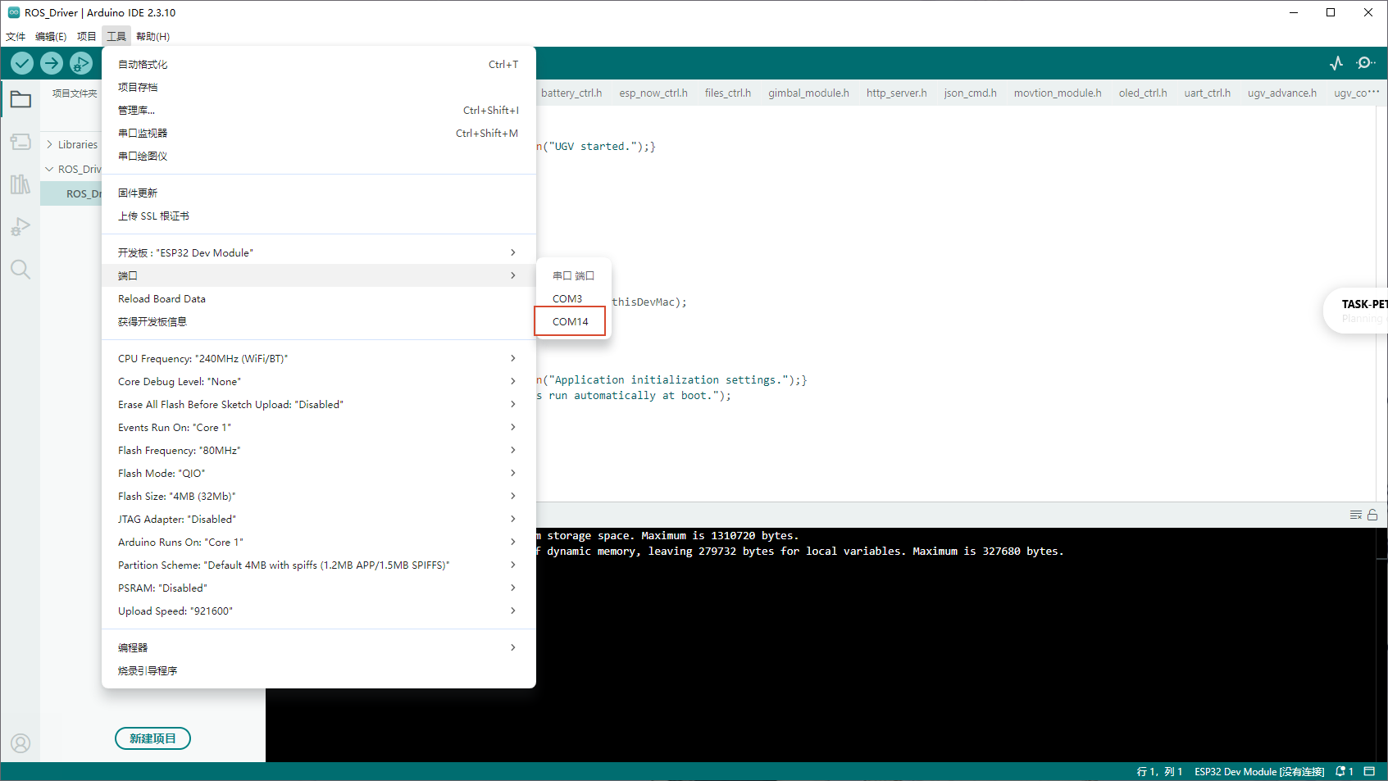Screen dimensions: 1388x781
Task: Choose 项目存档 menu entry
Action: point(319,87)
